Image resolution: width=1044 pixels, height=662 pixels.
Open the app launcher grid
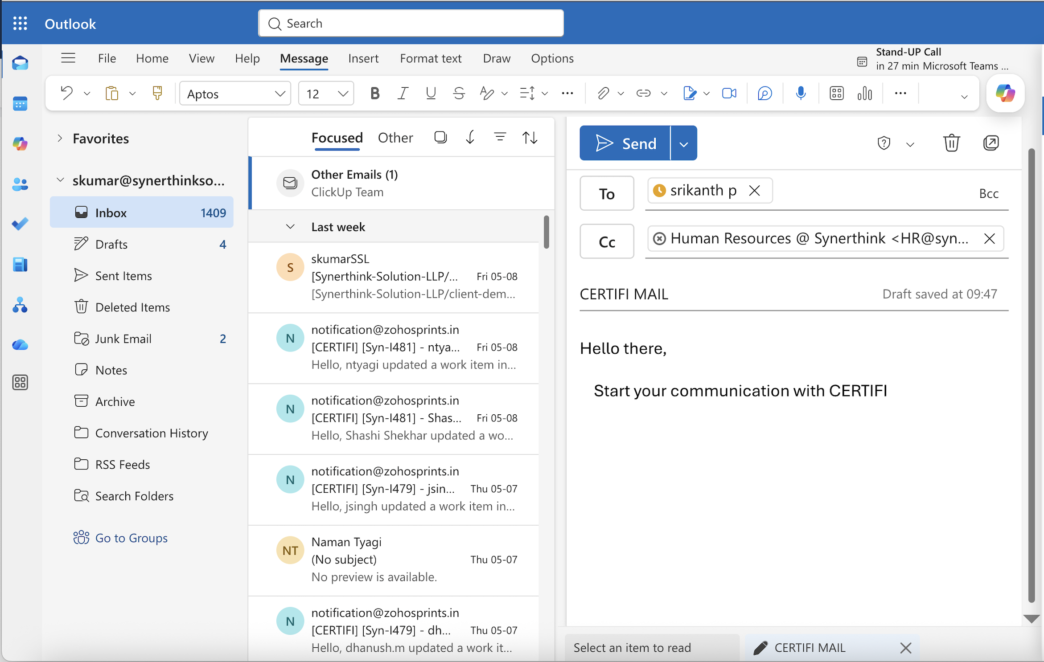pos(20,23)
